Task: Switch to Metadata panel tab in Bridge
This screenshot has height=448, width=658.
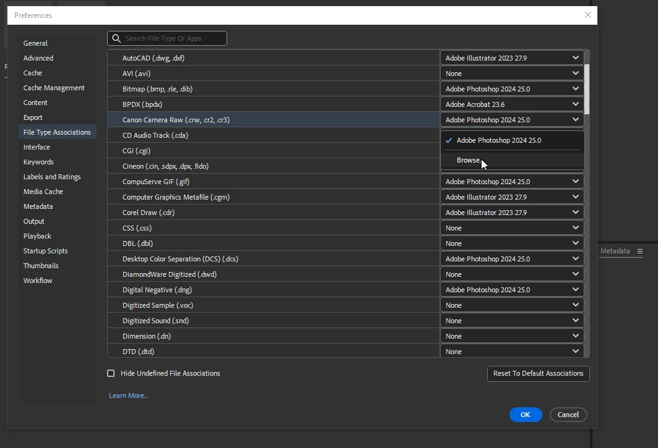Action: 615,251
